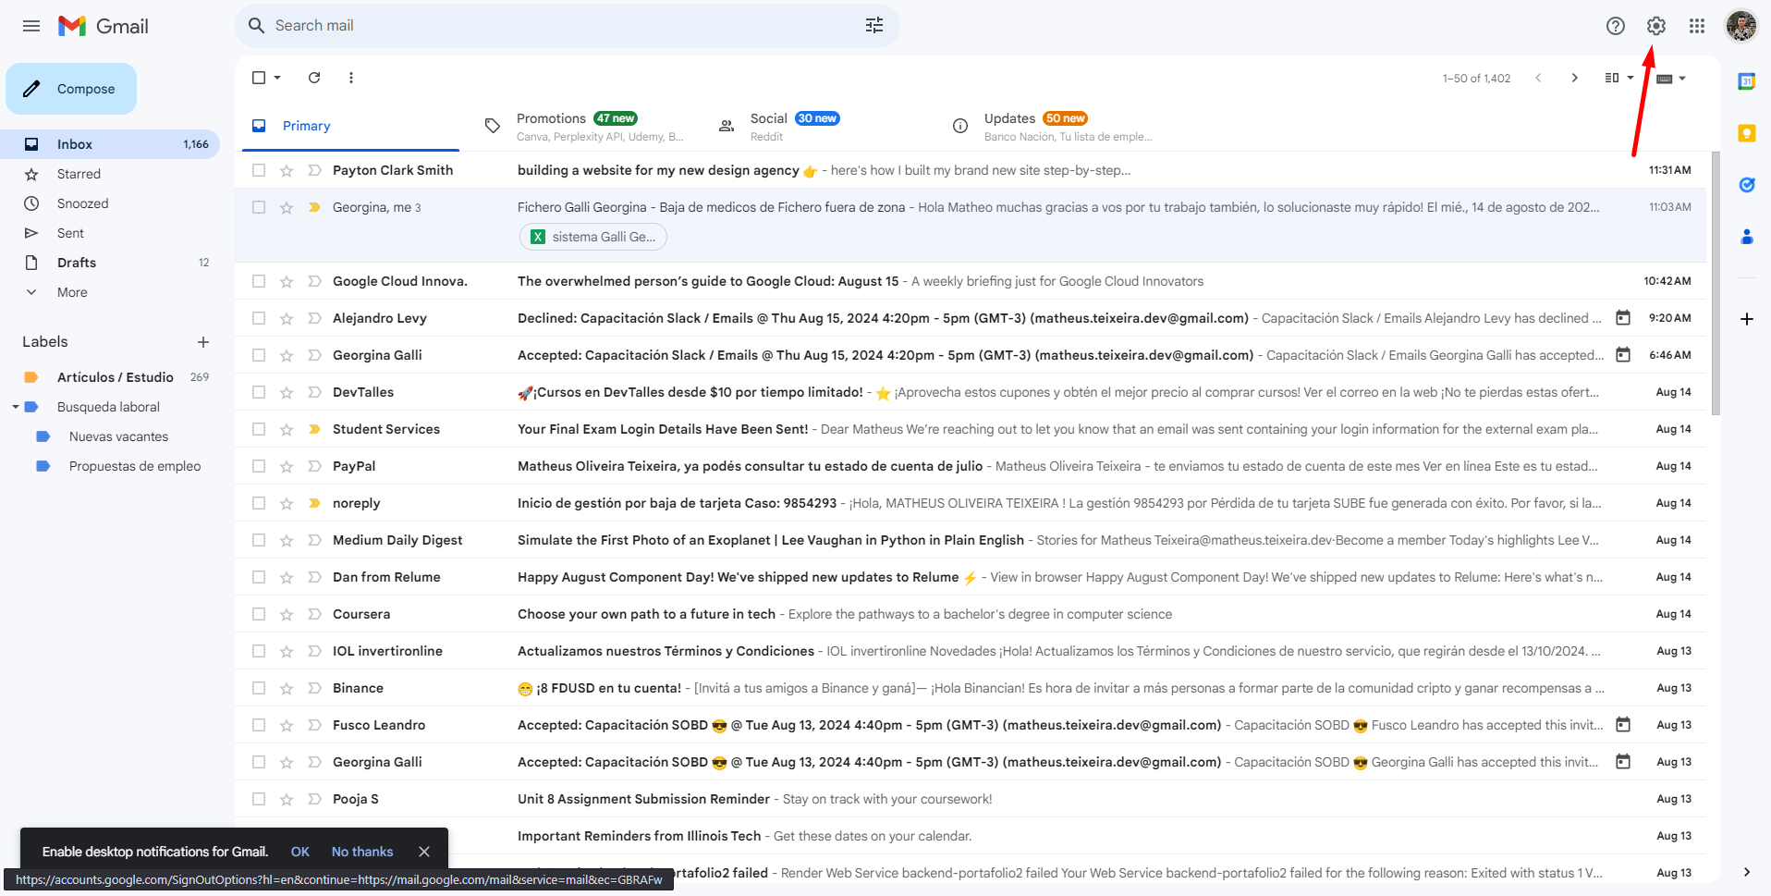
Task: Create new label plus icon
Action: click(203, 342)
